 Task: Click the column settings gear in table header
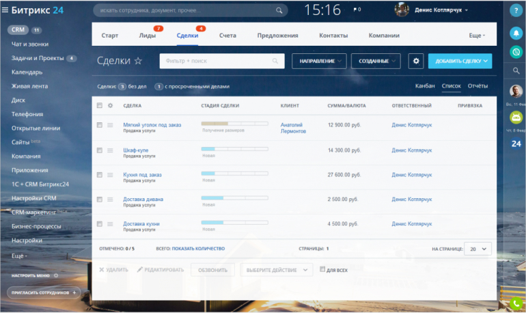click(111, 106)
